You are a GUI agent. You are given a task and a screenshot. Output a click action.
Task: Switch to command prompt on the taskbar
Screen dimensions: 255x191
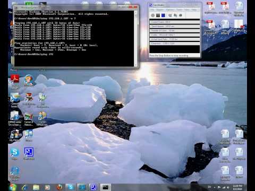105,187
